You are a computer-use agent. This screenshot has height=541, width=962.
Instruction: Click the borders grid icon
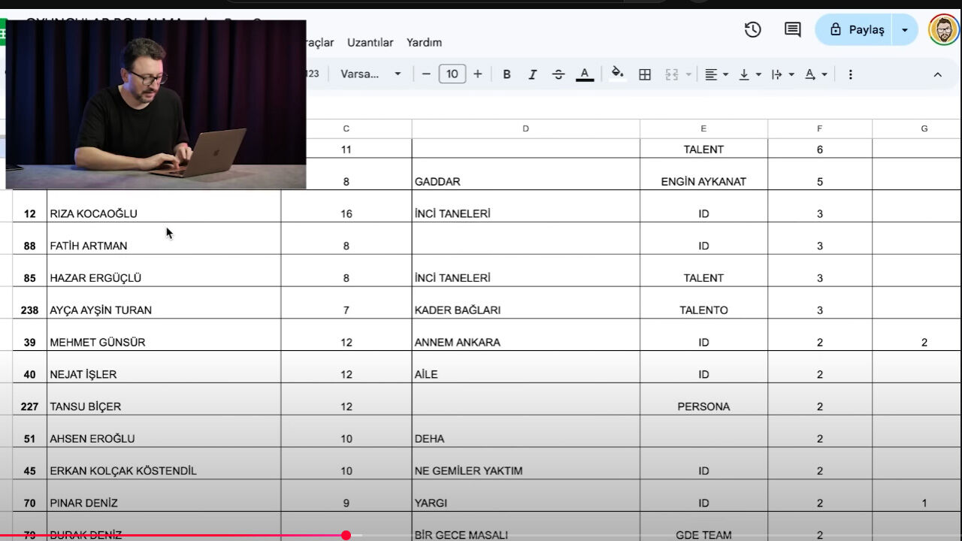click(x=644, y=74)
